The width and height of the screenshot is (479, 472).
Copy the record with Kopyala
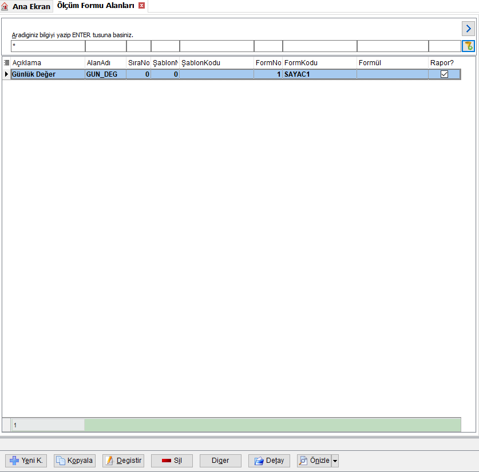pyautogui.click(x=74, y=461)
